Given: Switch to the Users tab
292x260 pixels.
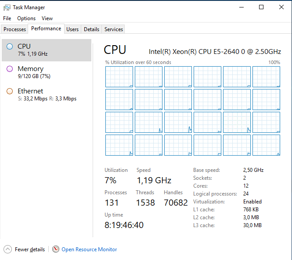Looking at the screenshot, I should pyautogui.click(x=72, y=29).
